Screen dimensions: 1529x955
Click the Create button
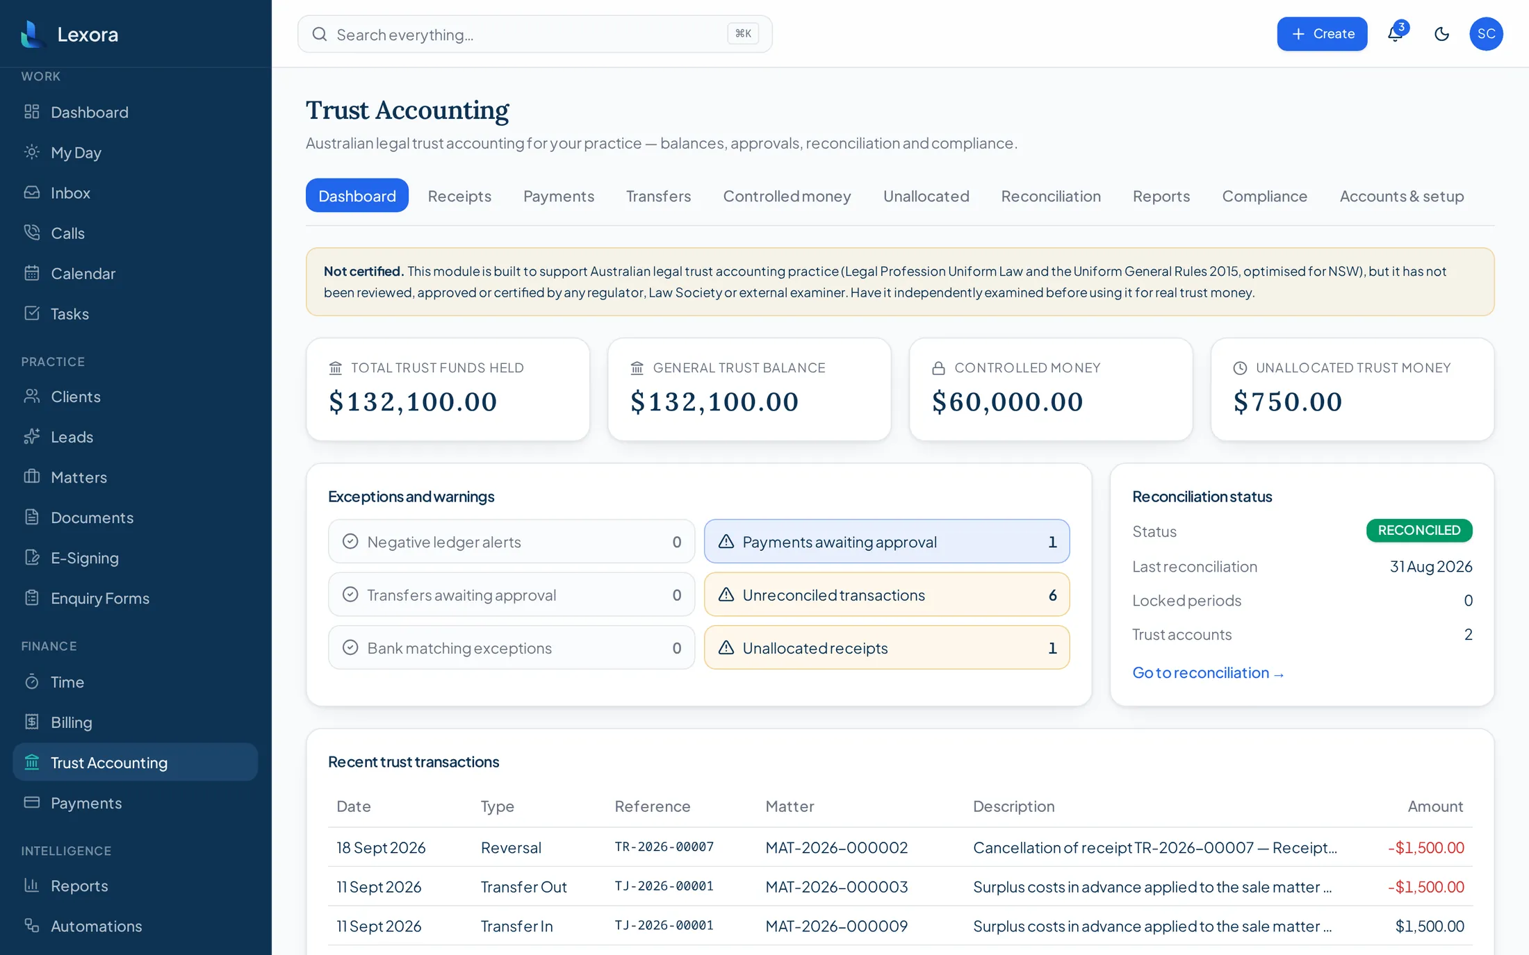1322,34
